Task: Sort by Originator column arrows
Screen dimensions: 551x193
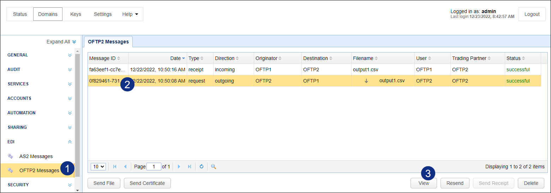Action: click(x=281, y=58)
